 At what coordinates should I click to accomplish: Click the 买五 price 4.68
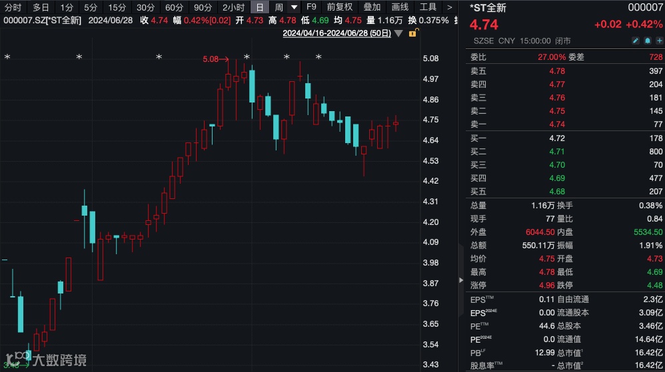point(557,192)
